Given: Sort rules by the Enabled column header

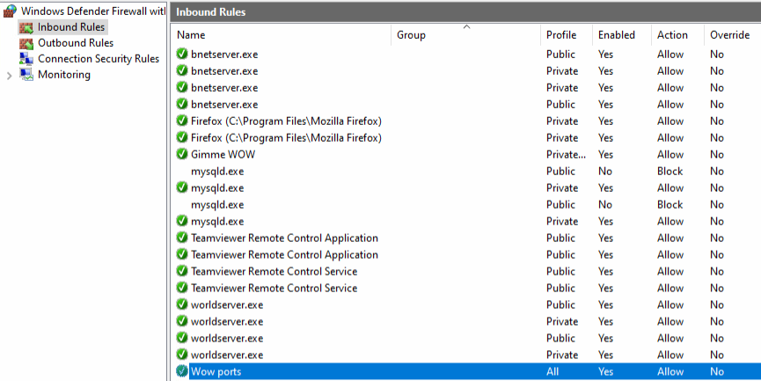Looking at the screenshot, I should pyautogui.click(x=617, y=35).
